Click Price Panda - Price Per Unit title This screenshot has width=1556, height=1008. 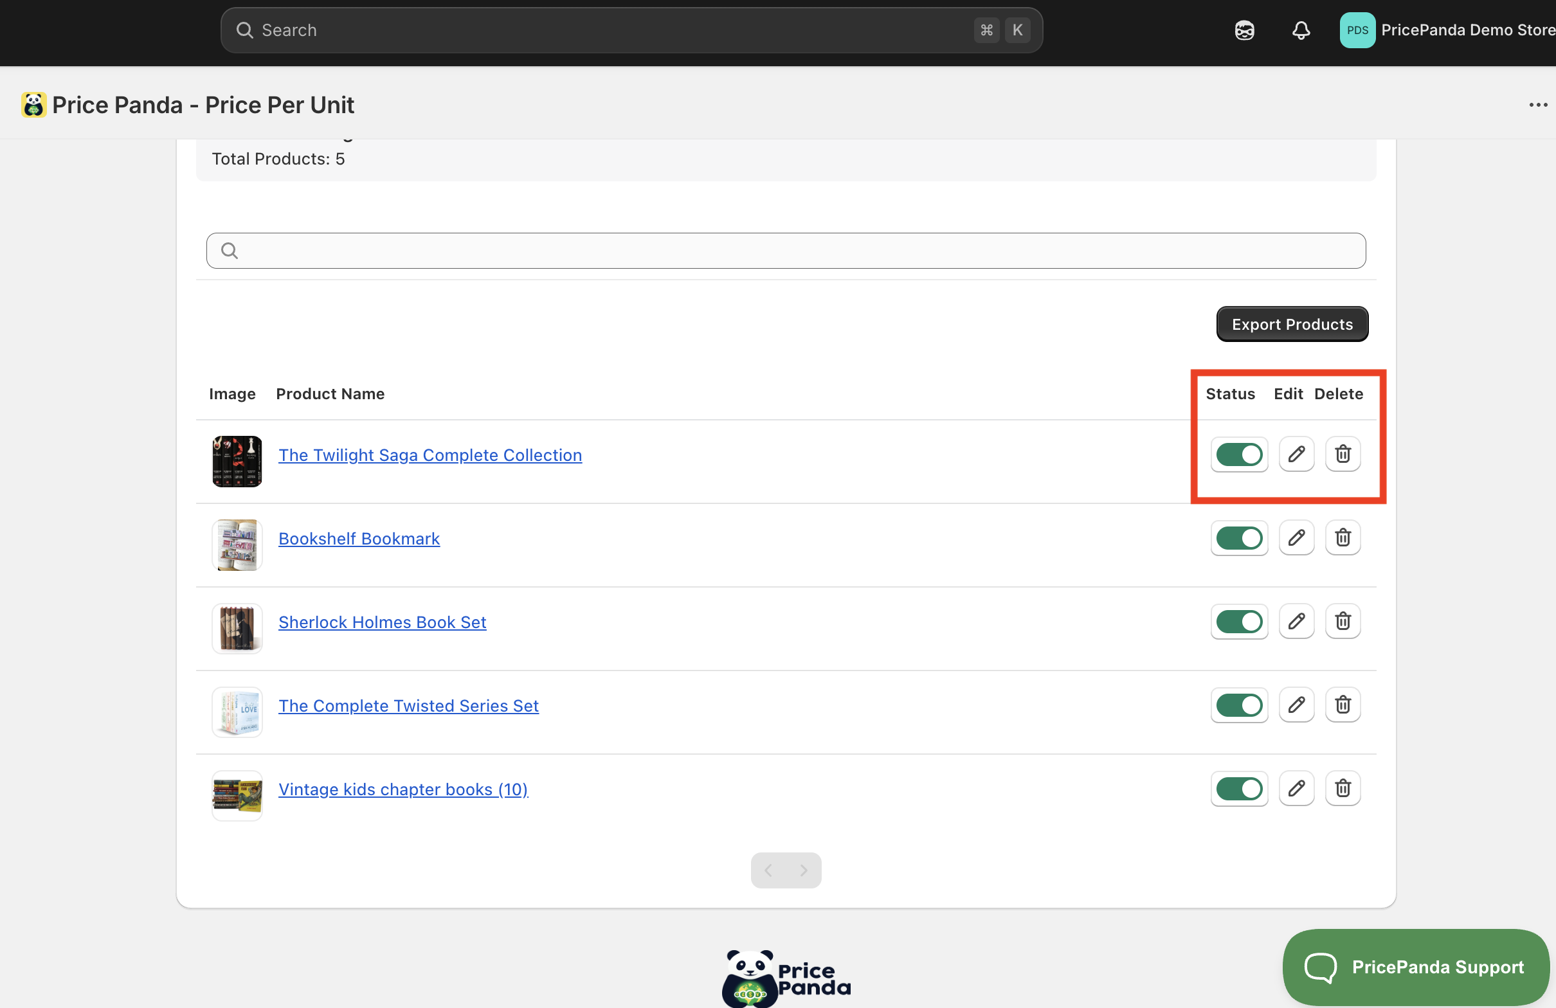203,105
